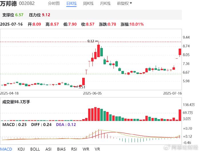Switch to the WR indicator
The image size is (200, 152).
coord(86,149)
